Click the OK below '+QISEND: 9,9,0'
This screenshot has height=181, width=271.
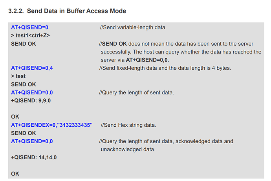tap(15, 117)
